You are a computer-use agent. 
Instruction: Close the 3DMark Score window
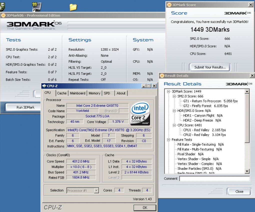[x=251, y=5]
